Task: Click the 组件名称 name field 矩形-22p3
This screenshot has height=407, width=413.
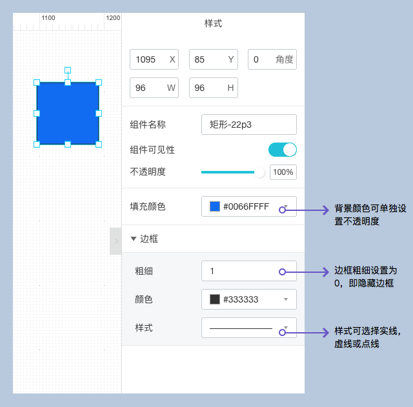Action: coord(248,124)
